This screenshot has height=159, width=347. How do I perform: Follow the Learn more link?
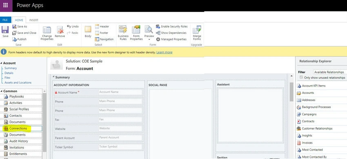click(x=164, y=52)
